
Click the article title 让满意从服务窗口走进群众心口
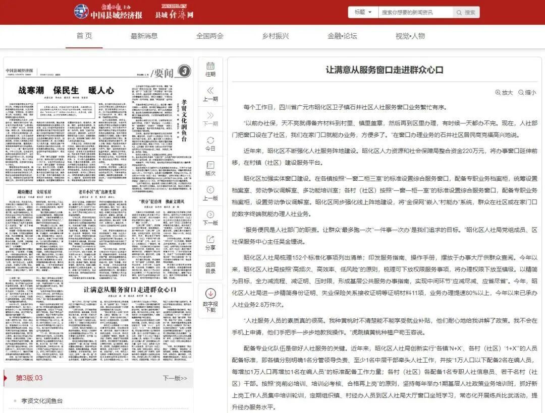click(x=385, y=70)
